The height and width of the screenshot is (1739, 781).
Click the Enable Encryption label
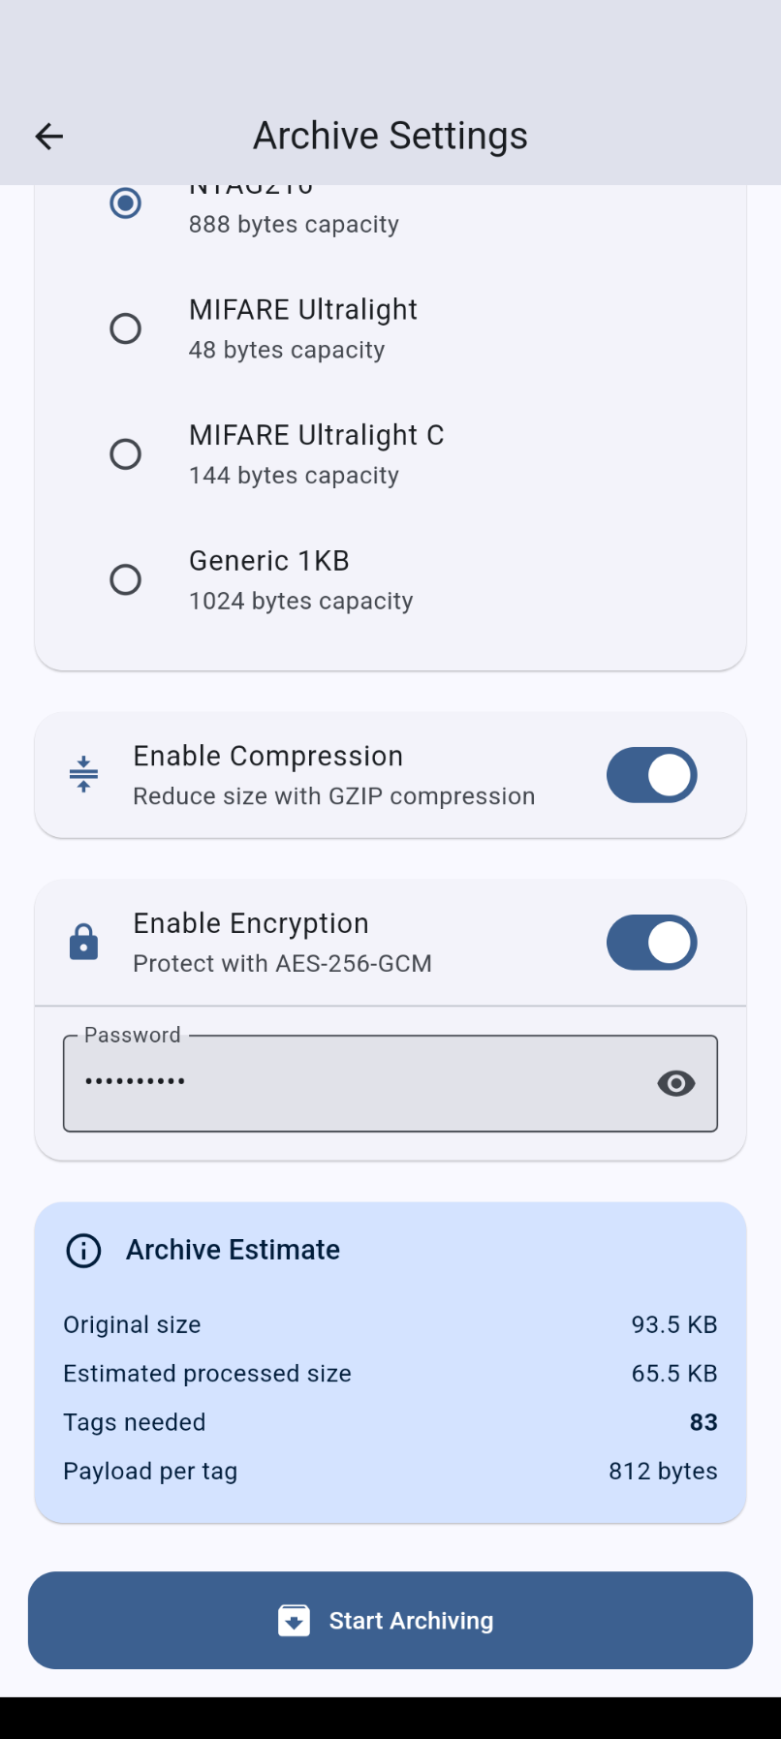coord(251,924)
